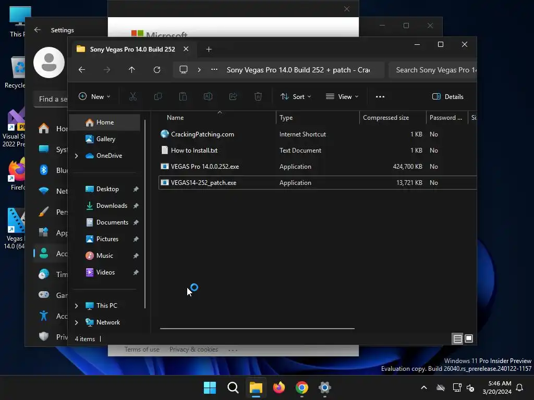Click the horizontal scrollbar in file list

[x=257, y=329]
